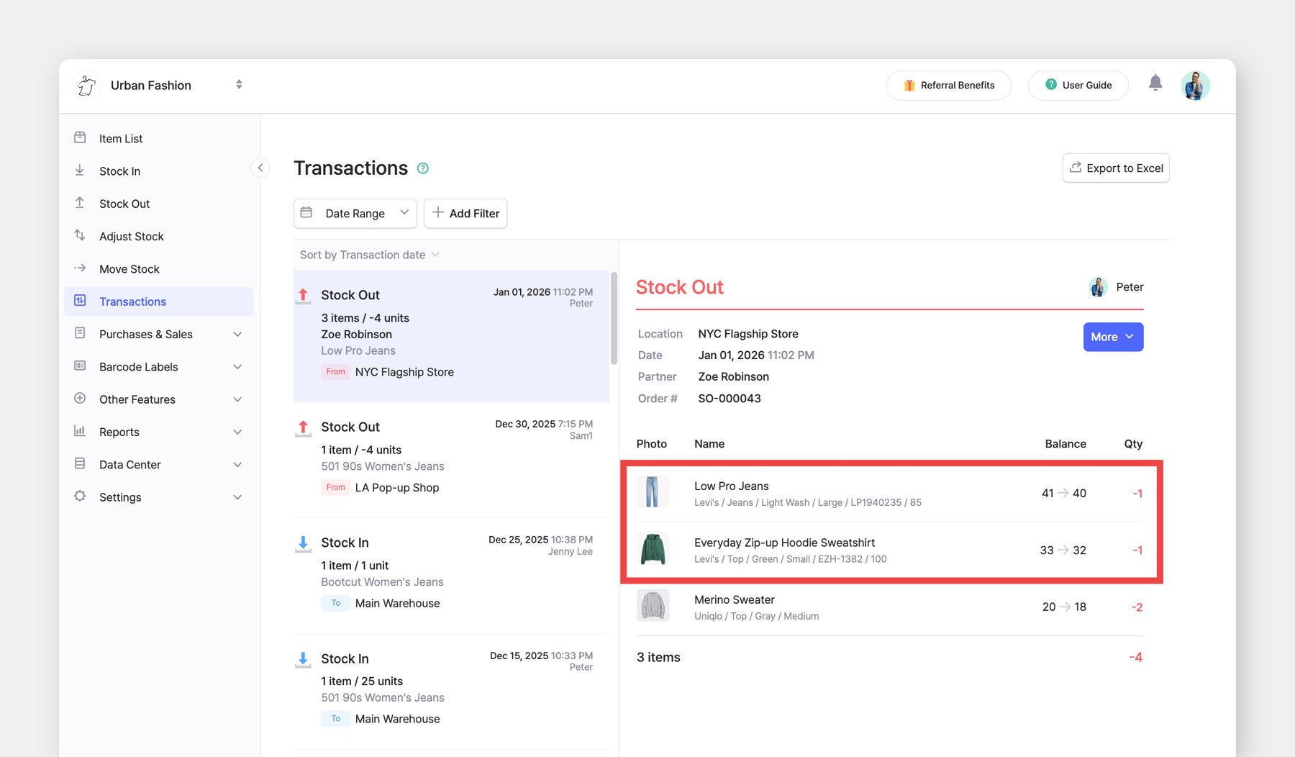Click the Referral Benefits button
The image size is (1295, 757).
click(948, 85)
